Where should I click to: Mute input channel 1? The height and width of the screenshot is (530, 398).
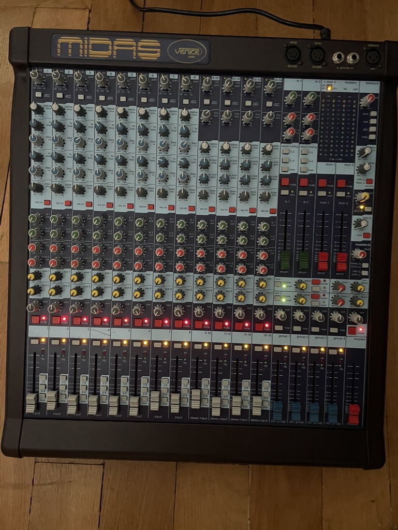coord(36,319)
